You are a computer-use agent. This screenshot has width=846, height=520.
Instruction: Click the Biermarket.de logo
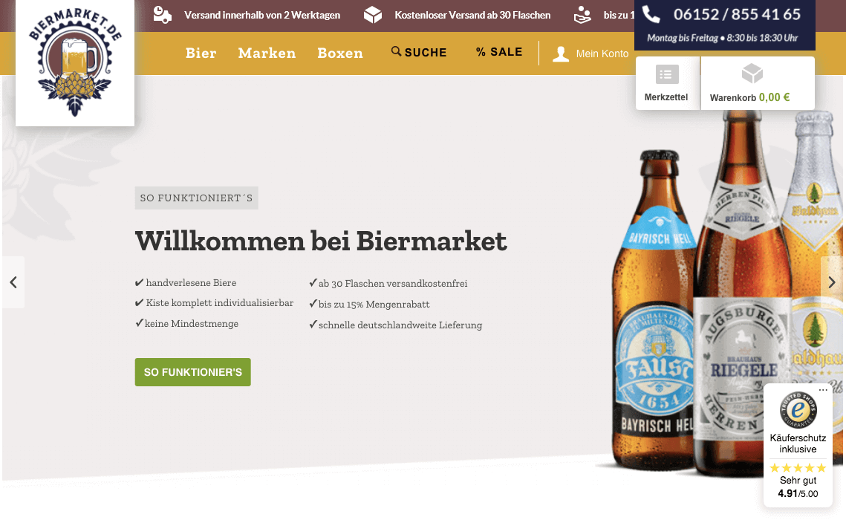point(75,62)
